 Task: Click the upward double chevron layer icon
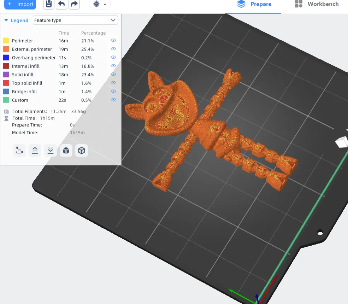pyautogui.click(x=35, y=151)
